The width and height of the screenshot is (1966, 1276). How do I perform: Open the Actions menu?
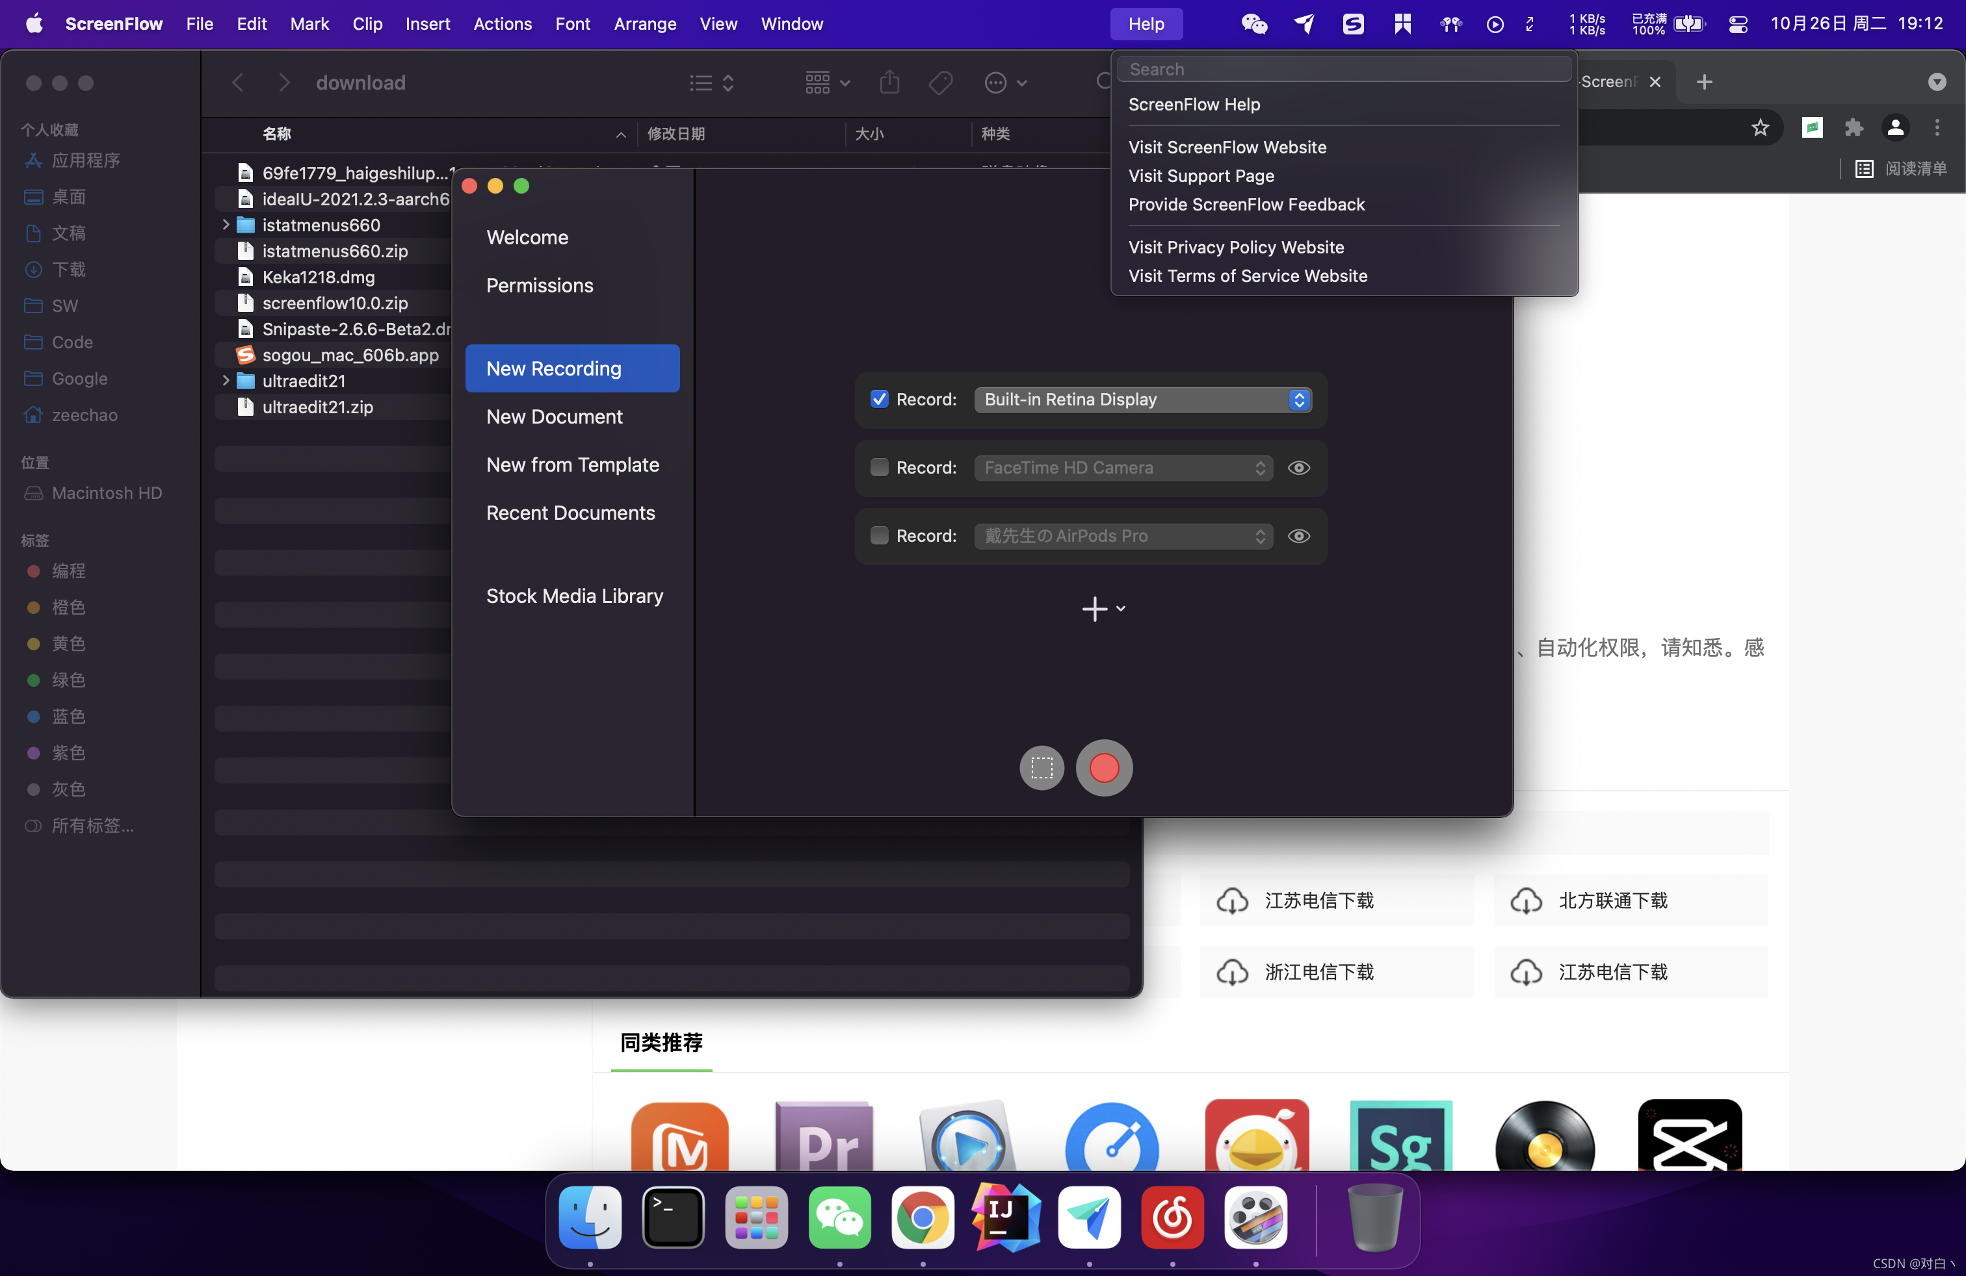coord(503,24)
